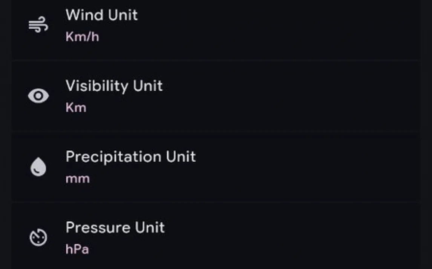This screenshot has width=432, height=269.
Task: Tap the Km/h wind value
Action: tap(82, 37)
